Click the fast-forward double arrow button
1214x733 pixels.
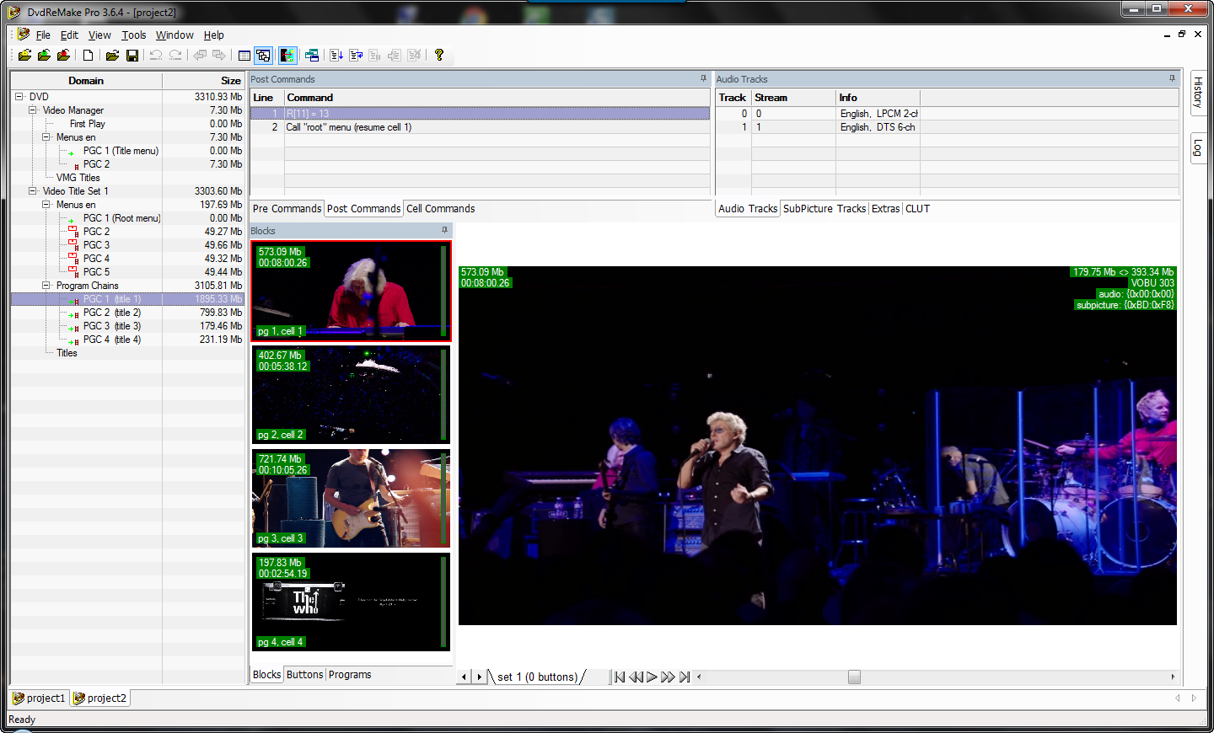(x=668, y=677)
